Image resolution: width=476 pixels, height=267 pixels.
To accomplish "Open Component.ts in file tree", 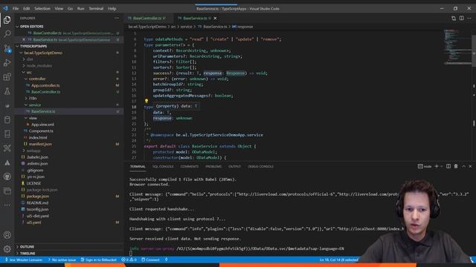I will click(x=41, y=131).
